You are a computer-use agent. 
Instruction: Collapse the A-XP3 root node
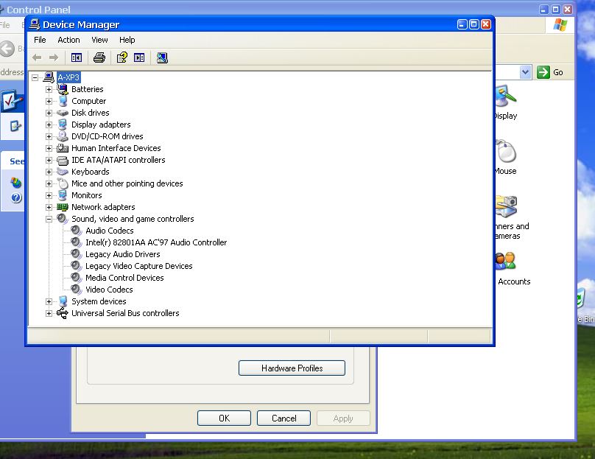(x=35, y=77)
